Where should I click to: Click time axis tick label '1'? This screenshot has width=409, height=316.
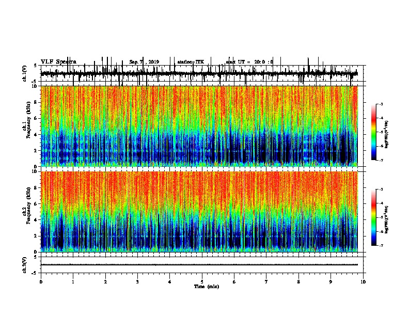pos(73,282)
